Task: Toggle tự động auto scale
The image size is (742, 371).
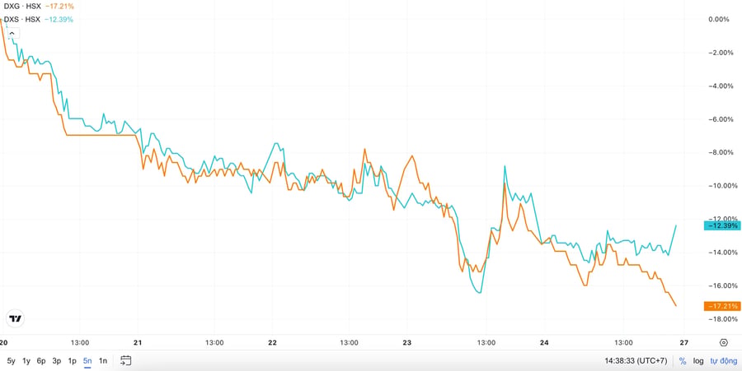Action: [724, 361]
